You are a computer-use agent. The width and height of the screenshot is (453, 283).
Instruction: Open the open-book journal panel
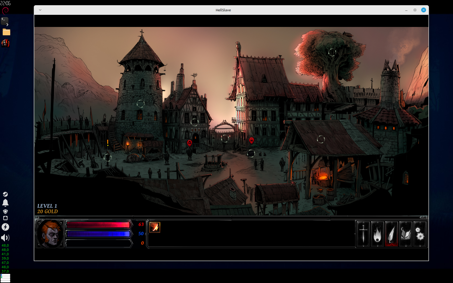(406, 234)
